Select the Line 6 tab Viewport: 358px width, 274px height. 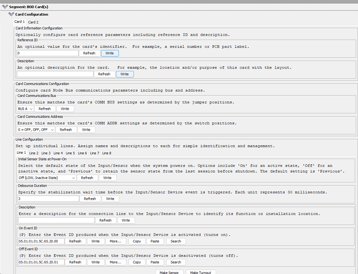pos(82,153)
